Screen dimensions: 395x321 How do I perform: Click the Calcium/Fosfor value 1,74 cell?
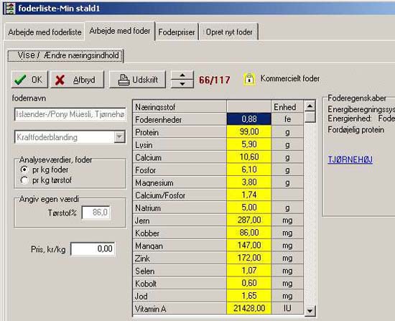click(x=249, y=195)
